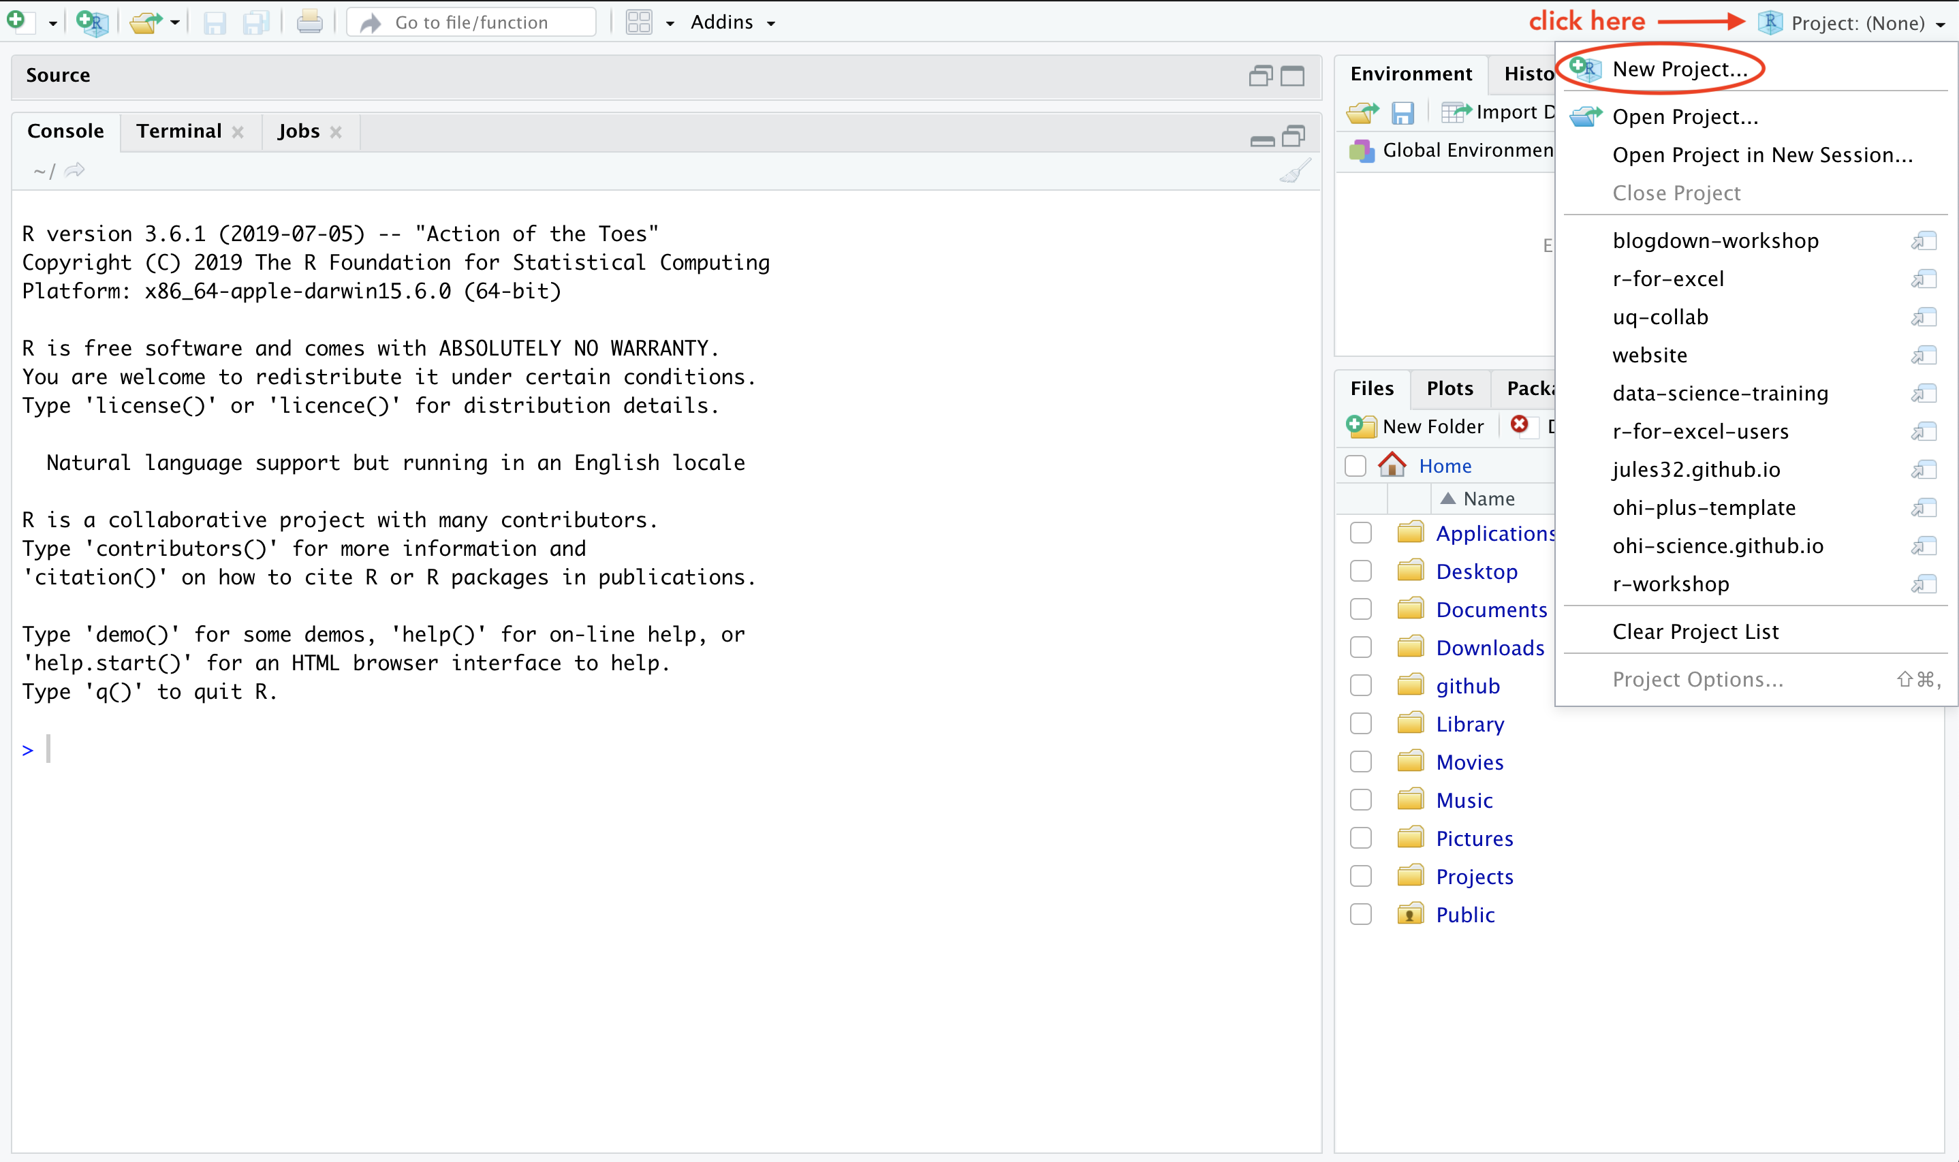Click the New File plus icon
1959x1162 pixels.
(x=19, y=21)
